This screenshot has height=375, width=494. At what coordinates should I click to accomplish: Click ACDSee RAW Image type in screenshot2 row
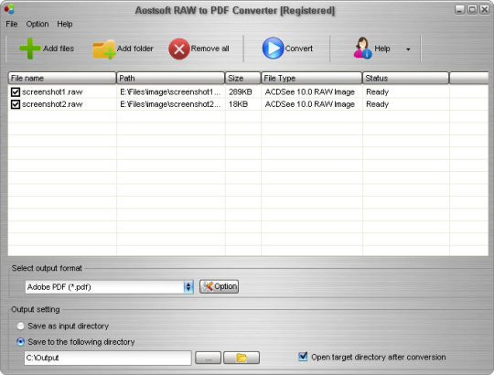[x=310, y=104]
